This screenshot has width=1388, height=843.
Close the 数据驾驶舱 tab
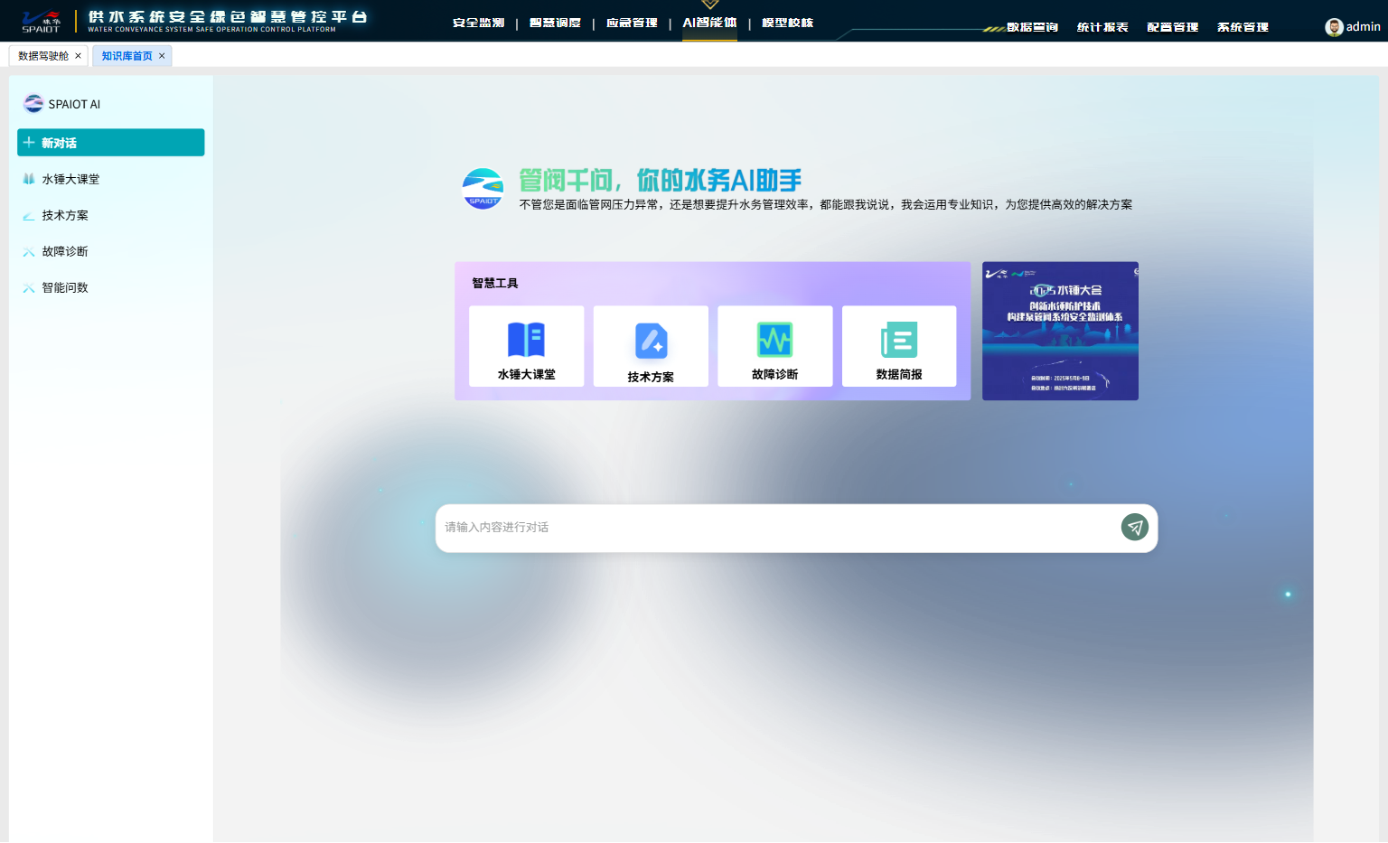[x=78, y=56]
